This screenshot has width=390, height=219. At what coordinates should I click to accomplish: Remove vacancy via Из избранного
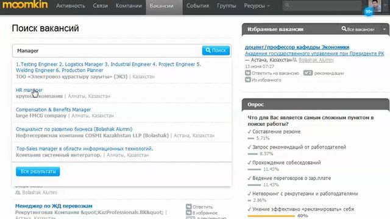coord(263,80)
